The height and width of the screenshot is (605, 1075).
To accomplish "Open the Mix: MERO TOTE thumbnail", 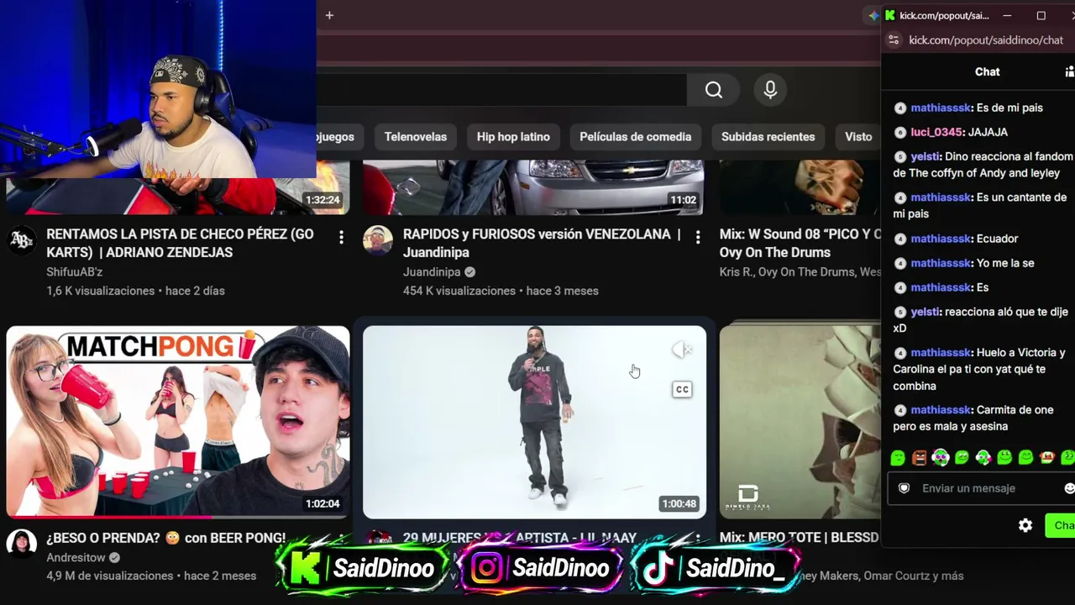I will [800, 422].
